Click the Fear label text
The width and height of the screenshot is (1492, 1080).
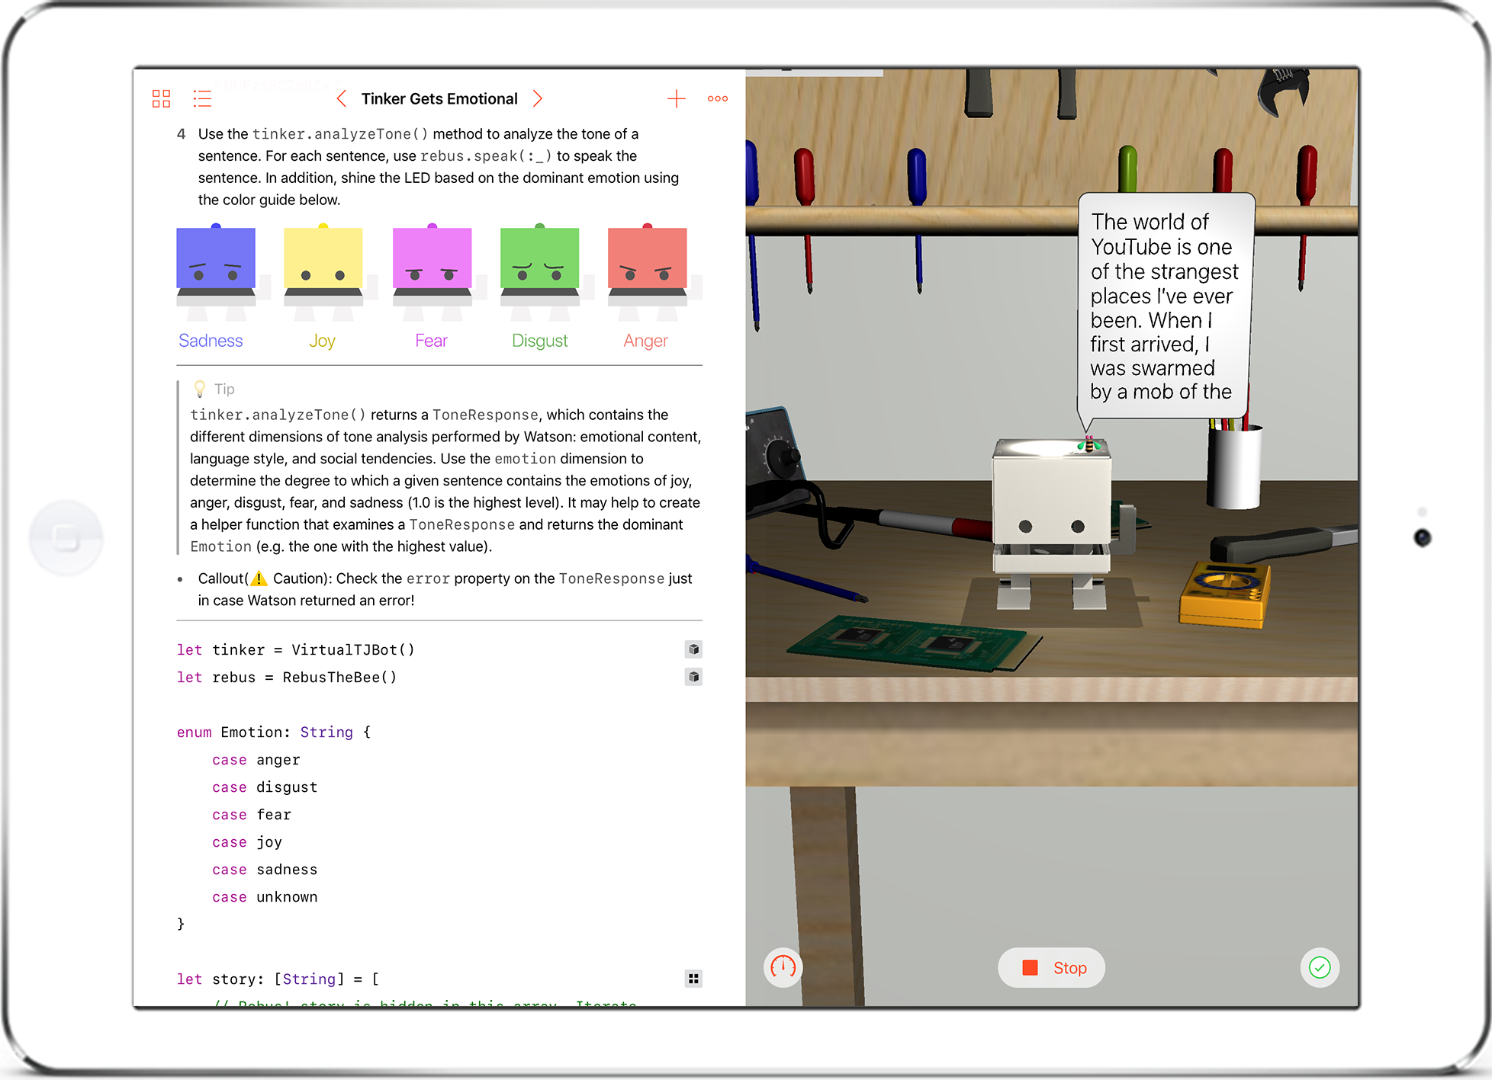click(x=431, y=341)
